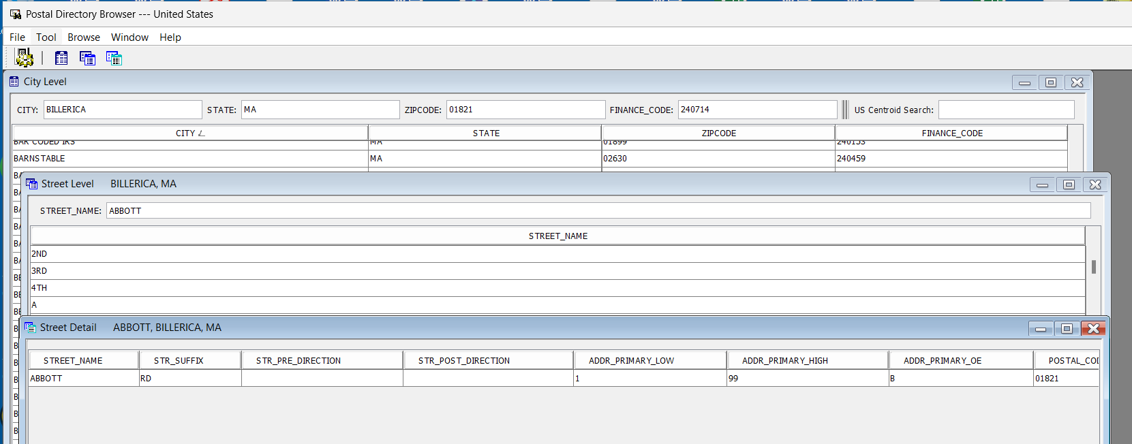Select the 3RD street row

pyautogui.click(x=557, y=271)
